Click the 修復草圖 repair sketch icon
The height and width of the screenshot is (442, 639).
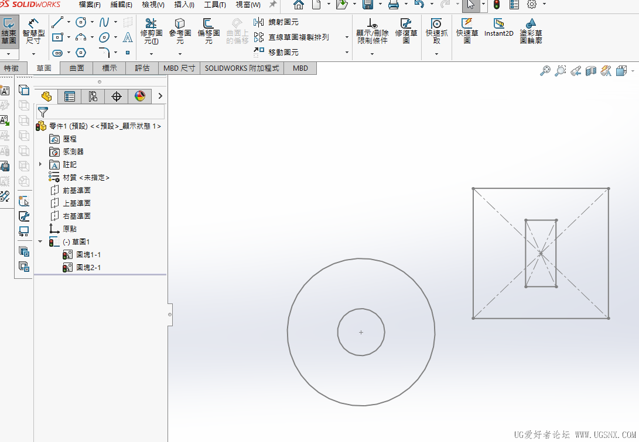pos(406,30)
